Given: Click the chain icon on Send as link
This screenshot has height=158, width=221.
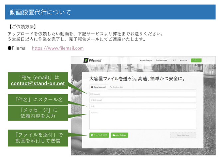Looking at the screenshot, I should click(111, 87).
